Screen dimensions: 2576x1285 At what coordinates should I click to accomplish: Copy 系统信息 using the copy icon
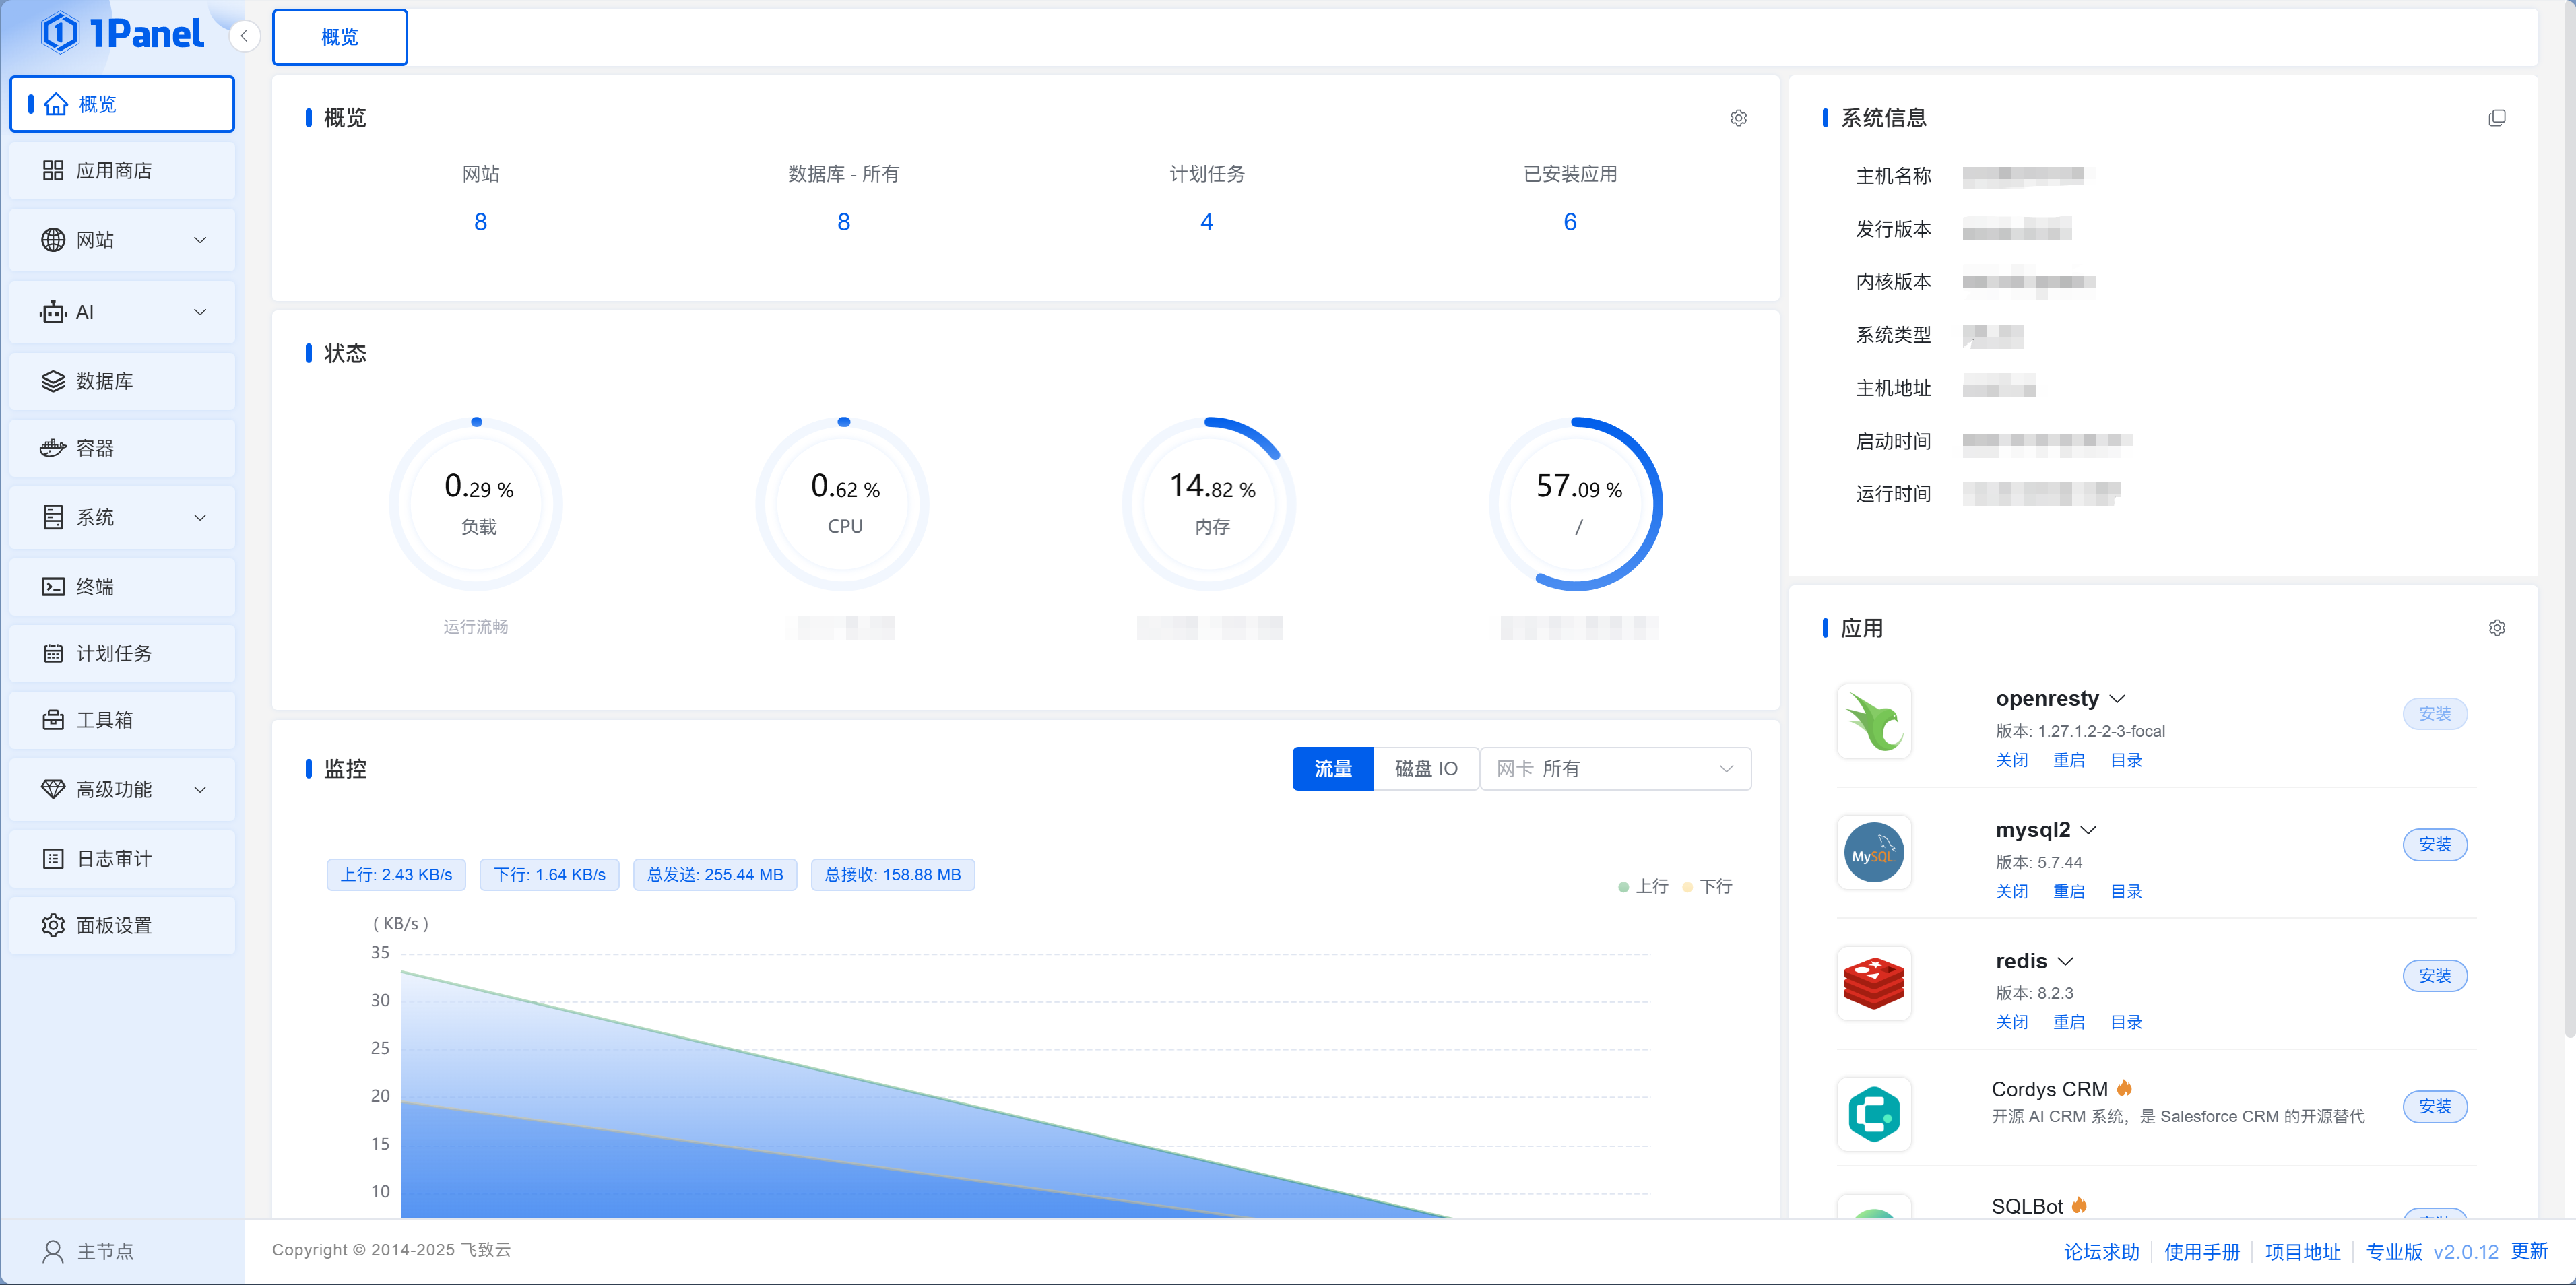point(2497,118)
